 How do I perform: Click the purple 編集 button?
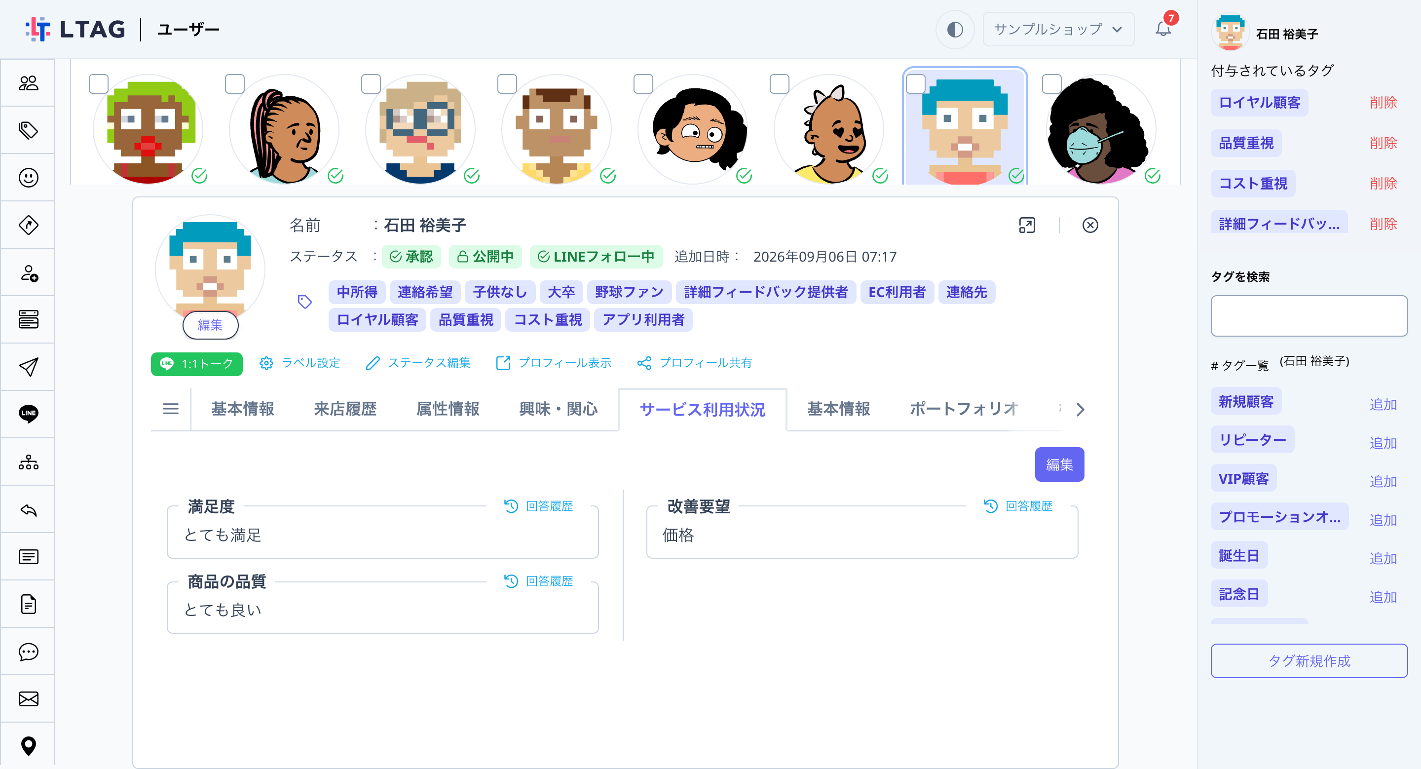coord(1059,464)
